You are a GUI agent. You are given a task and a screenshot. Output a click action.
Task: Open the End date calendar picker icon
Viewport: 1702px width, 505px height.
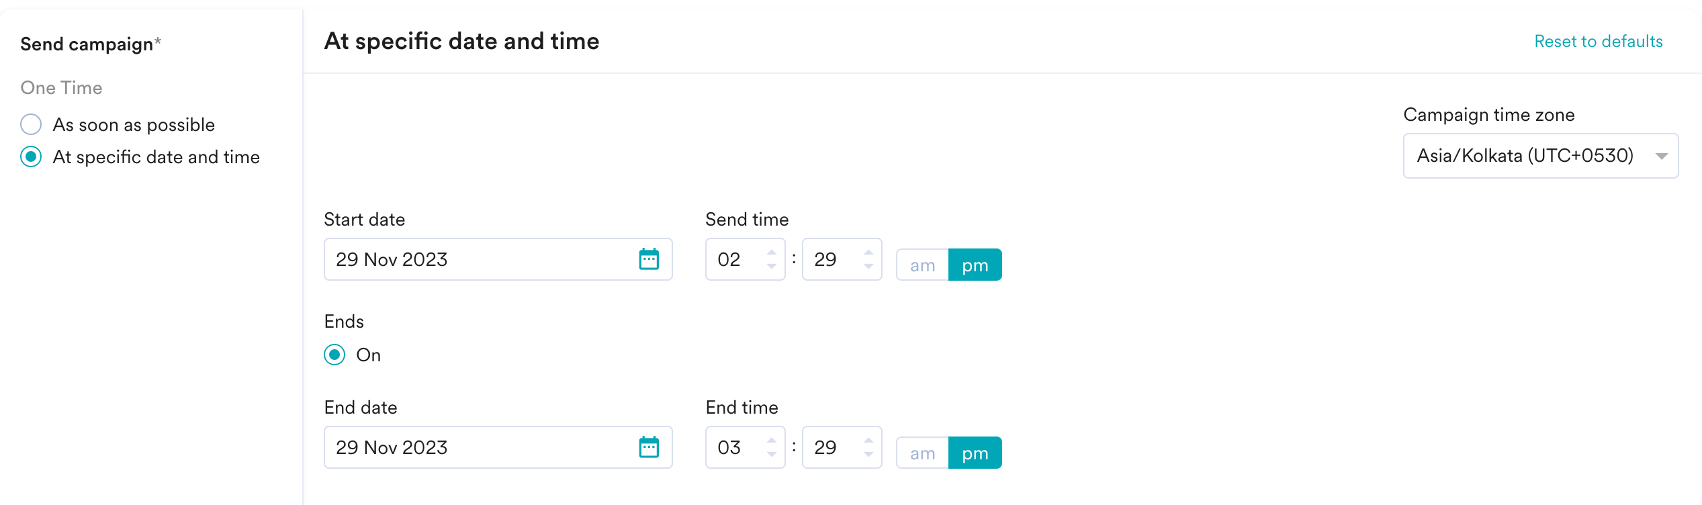[649, 447]
